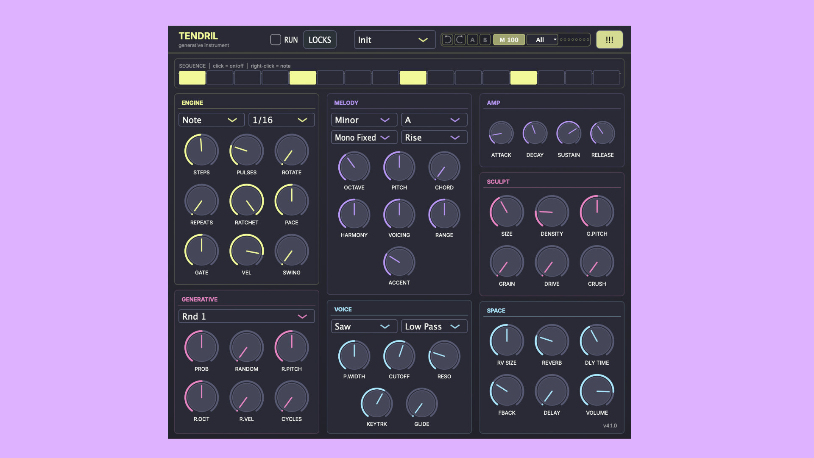The image size is (814, 458).
Task: Click the ATTACK knob
Action: click(501, 134)
